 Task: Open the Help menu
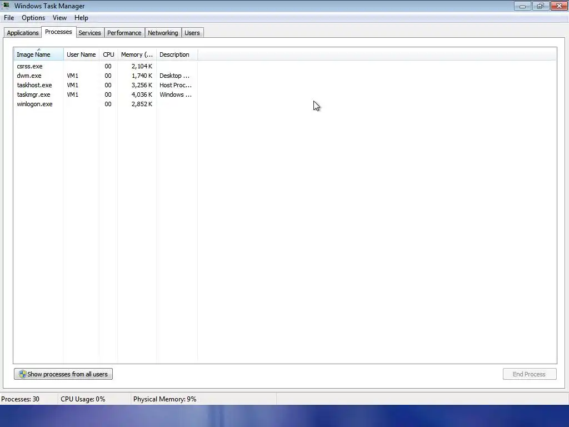(x=81, y=18)
